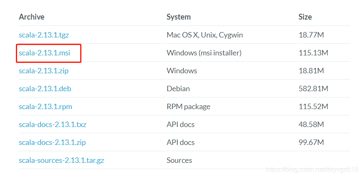
Task: Download scala-2.13.1.tgz archive
Action: coord(44,35)
